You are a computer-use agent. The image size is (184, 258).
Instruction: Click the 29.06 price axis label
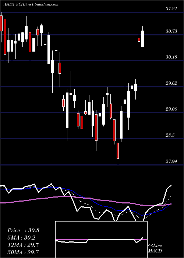tap(171, 109)
